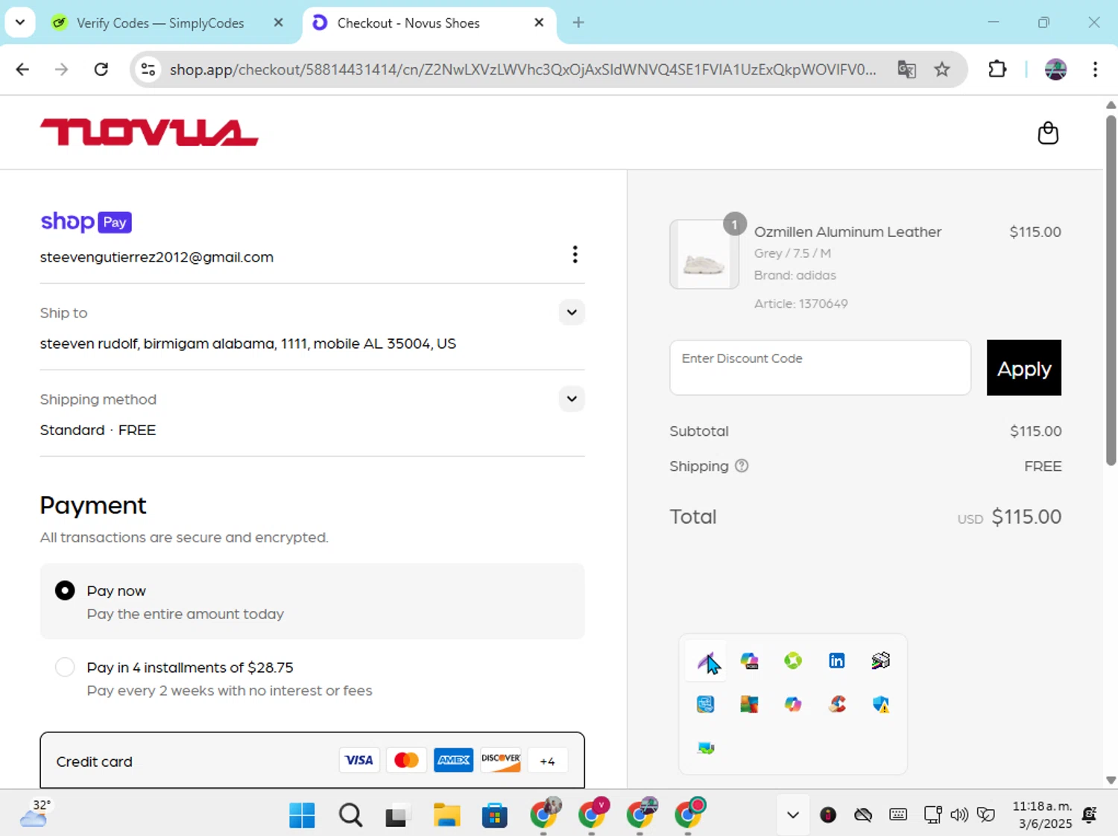Click the touch keyboard tray icon

tap(898, 814)
